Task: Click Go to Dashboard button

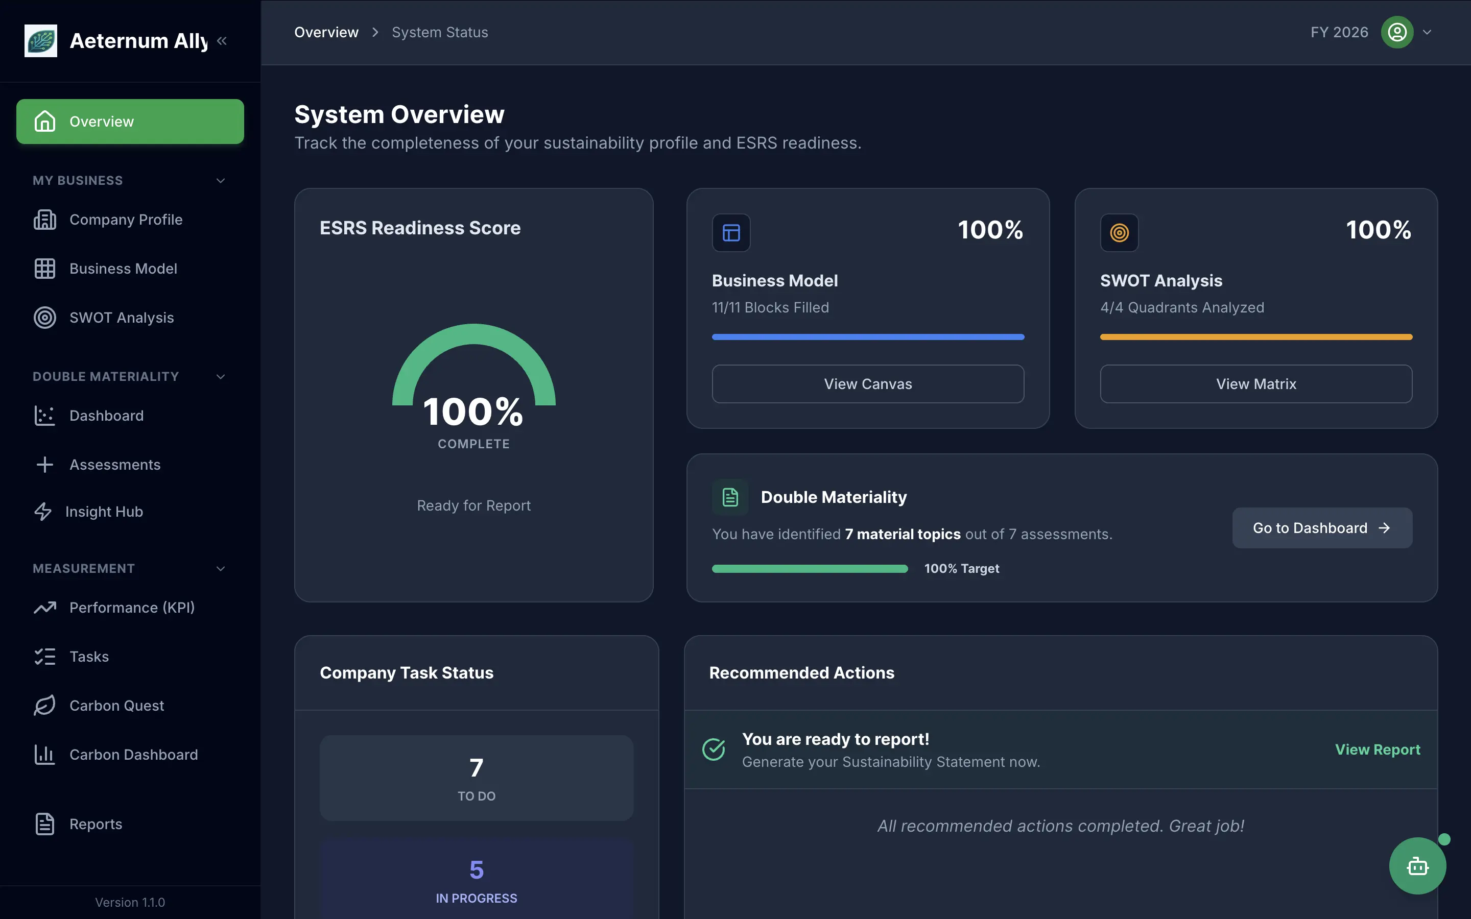Action: 1322,527
